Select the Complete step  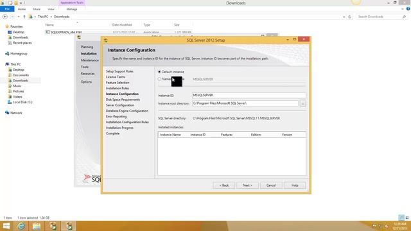point(113,133)
